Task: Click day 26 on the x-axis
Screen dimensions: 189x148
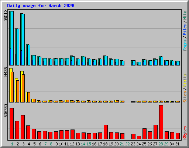Action: coord(150,144)
